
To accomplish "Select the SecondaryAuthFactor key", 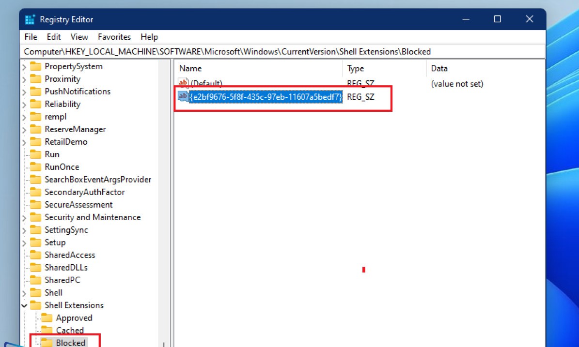I will pyautogui.click(x=85, y=192).
